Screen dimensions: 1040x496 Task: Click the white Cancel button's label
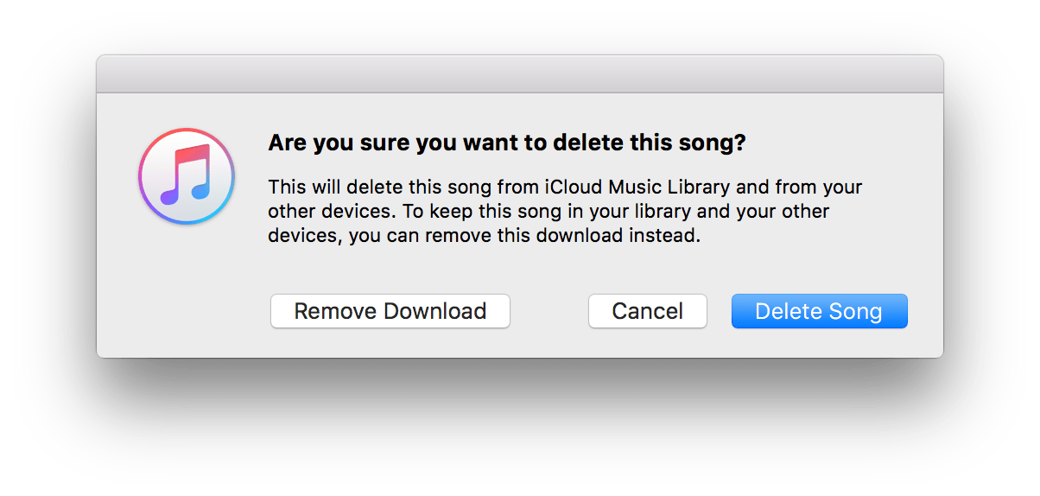click(x=647, y=311)
